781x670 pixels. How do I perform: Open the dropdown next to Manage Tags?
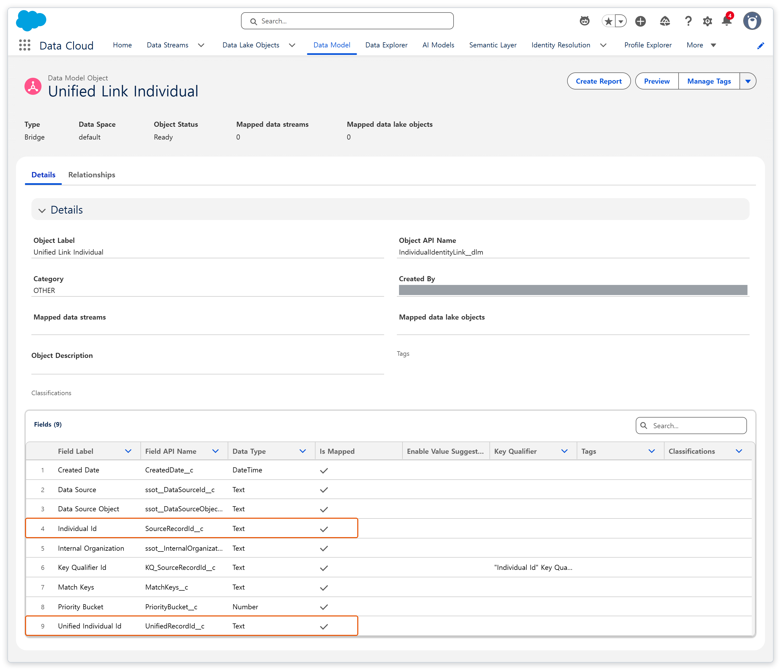748,81
